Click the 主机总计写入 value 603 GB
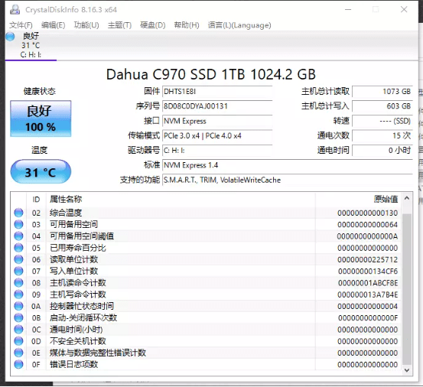 382,106
